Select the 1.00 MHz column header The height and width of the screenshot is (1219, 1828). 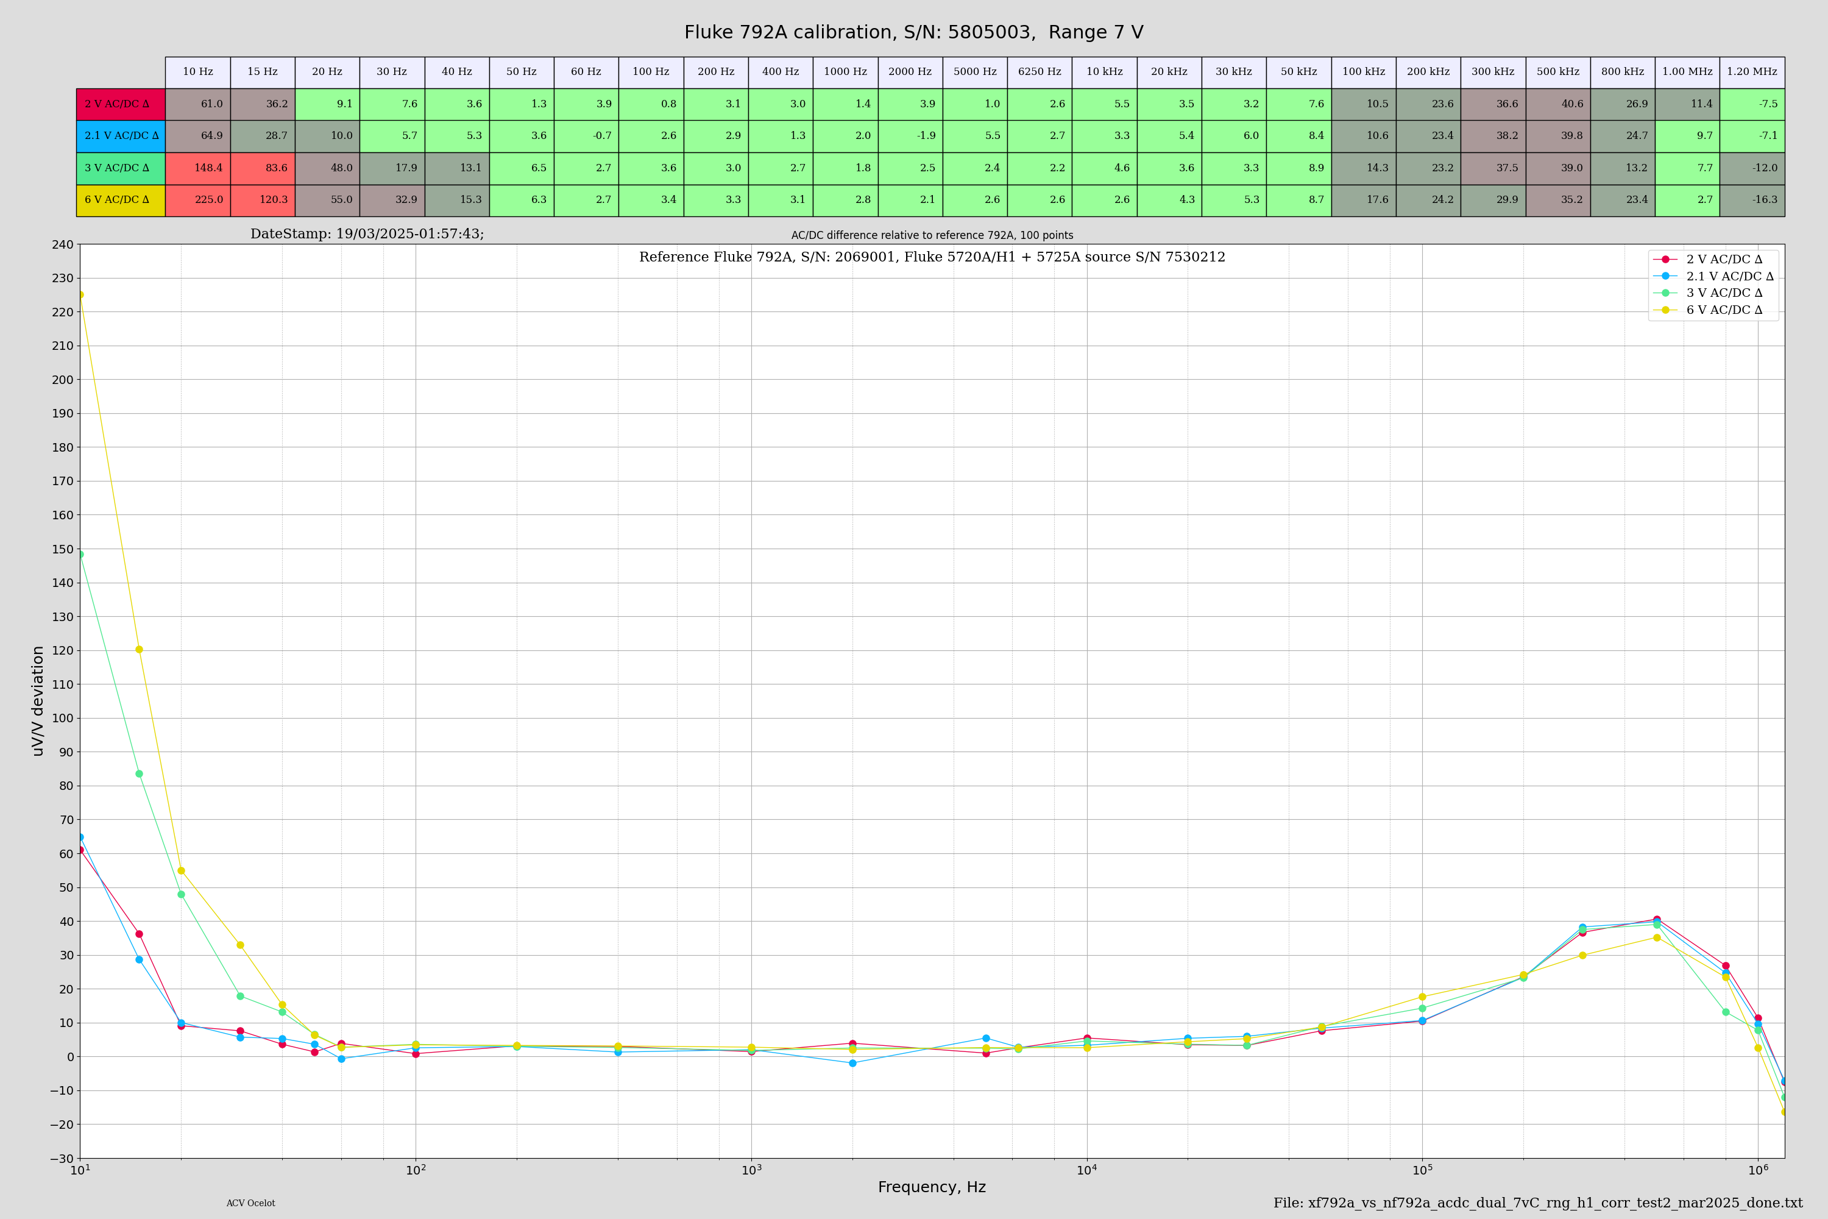point(1687,73)
